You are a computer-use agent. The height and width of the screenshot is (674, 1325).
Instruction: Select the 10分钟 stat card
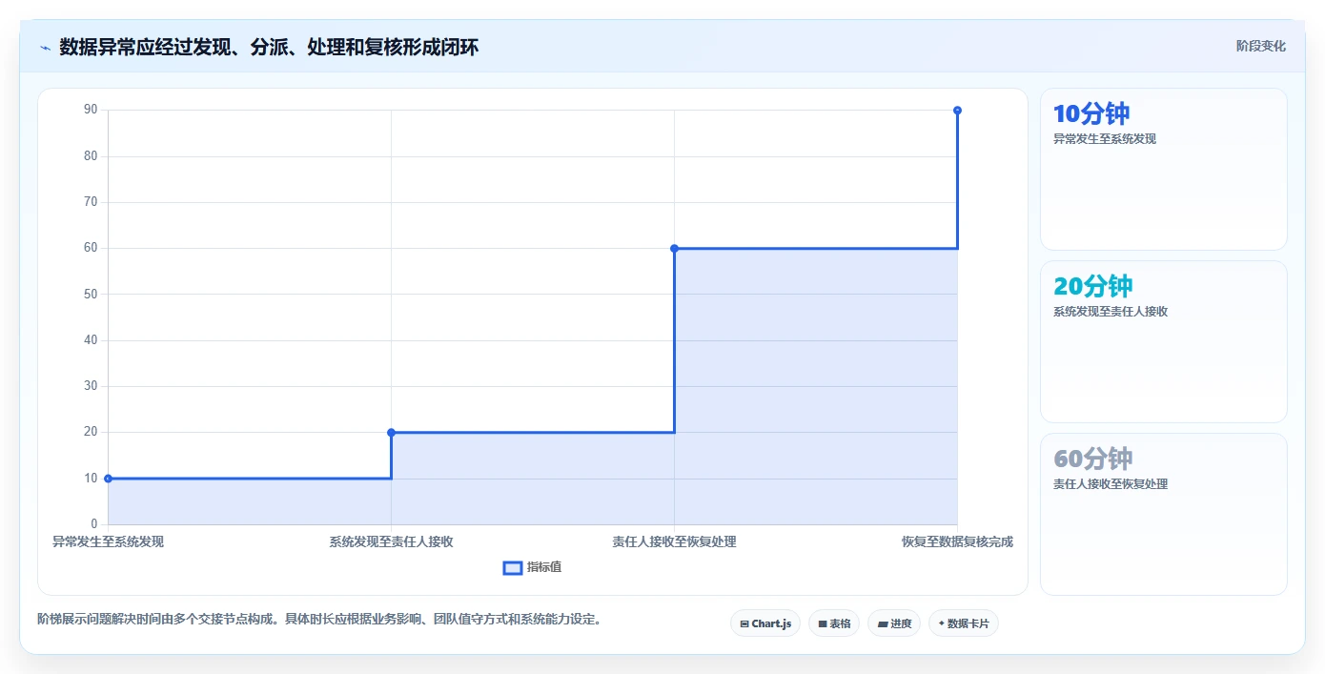(1164, 170)
